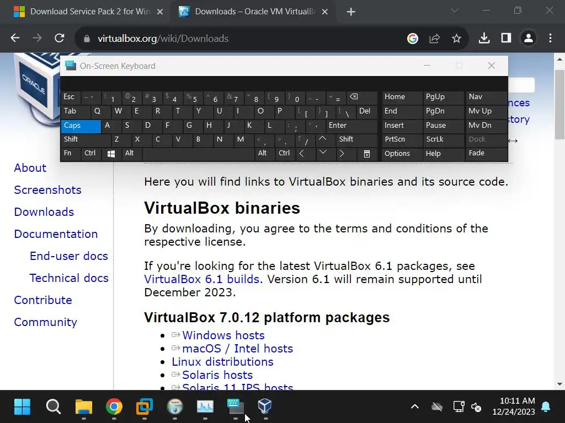Hit the Windows logo key on keyboard
Viewport: 565px width, 423px height.
click(x=111, y=154)
